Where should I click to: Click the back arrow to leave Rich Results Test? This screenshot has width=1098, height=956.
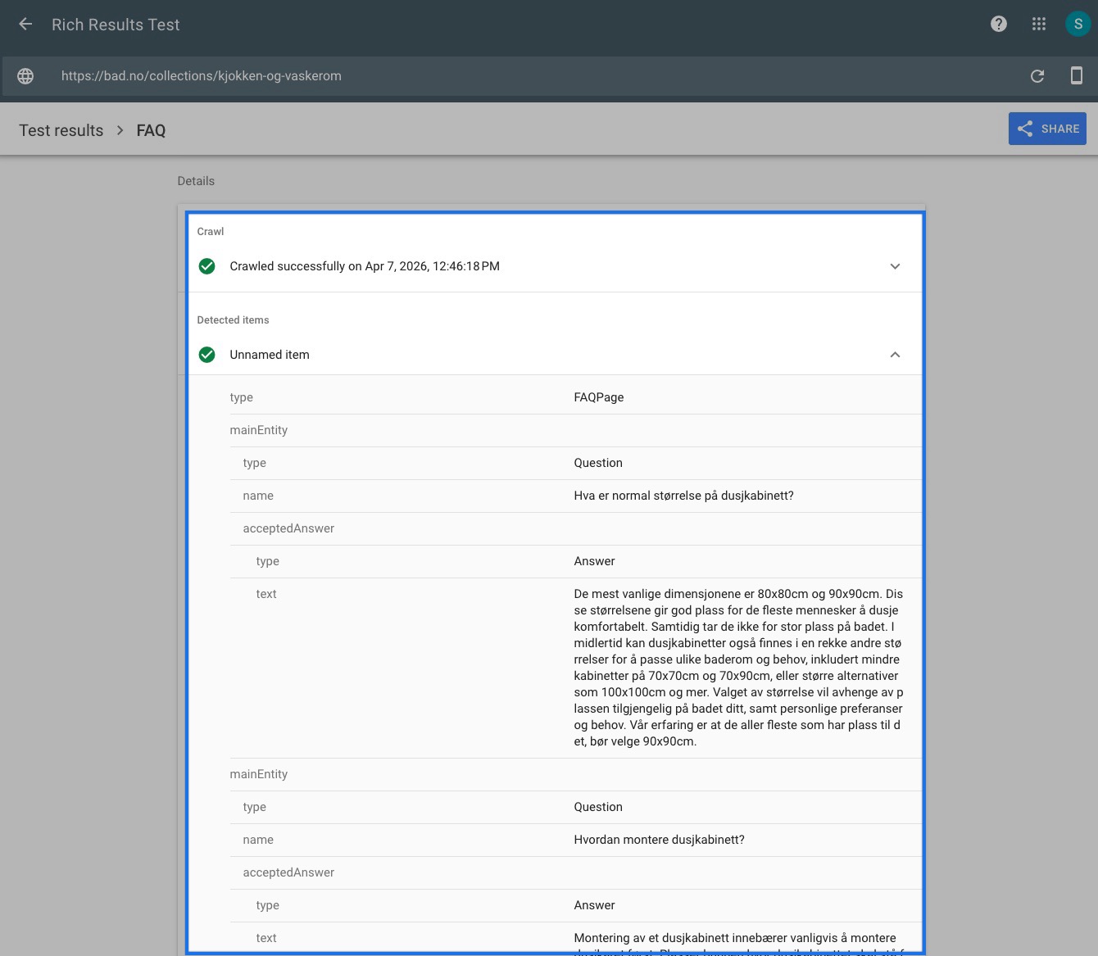tap(25, 24)
